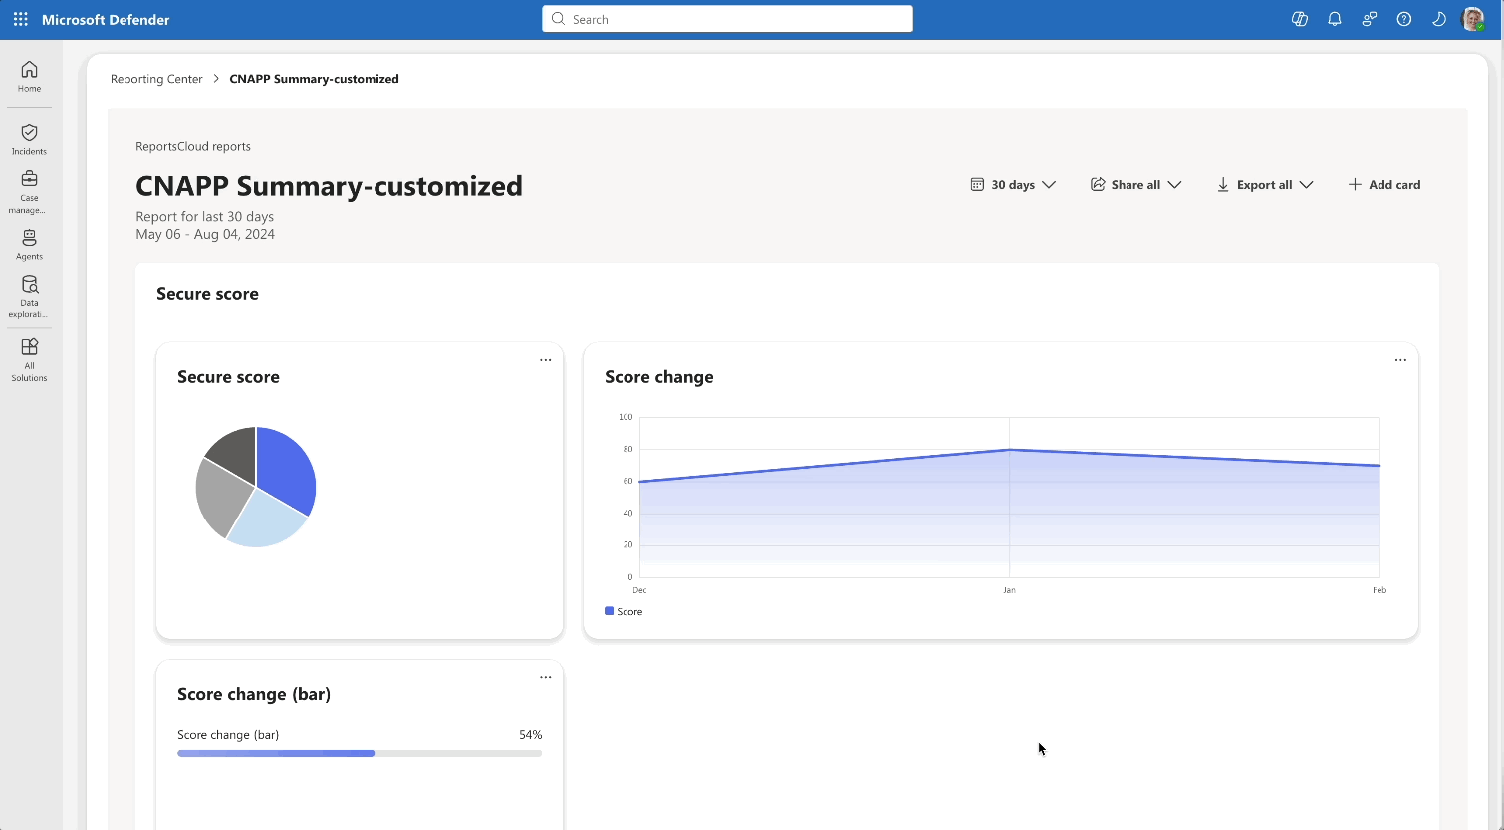1504x830 pixels.
Task: Open All Solutions in sidebar
Action: click(29, 359)
